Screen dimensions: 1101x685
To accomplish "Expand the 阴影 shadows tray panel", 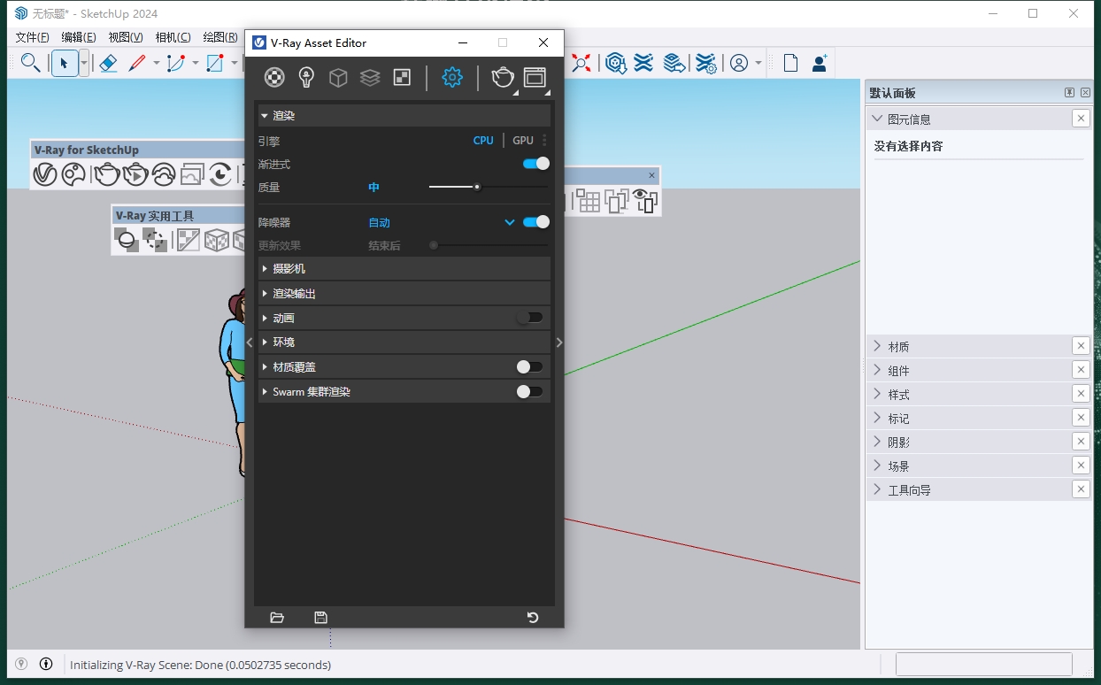I will coord(968,442).
